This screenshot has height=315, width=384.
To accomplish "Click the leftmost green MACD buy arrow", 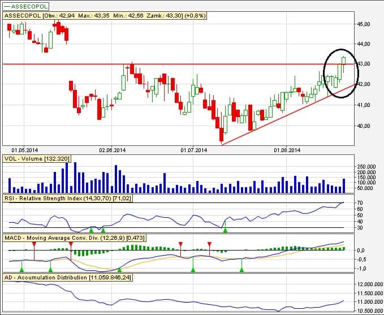I will [x=21, y=270].
